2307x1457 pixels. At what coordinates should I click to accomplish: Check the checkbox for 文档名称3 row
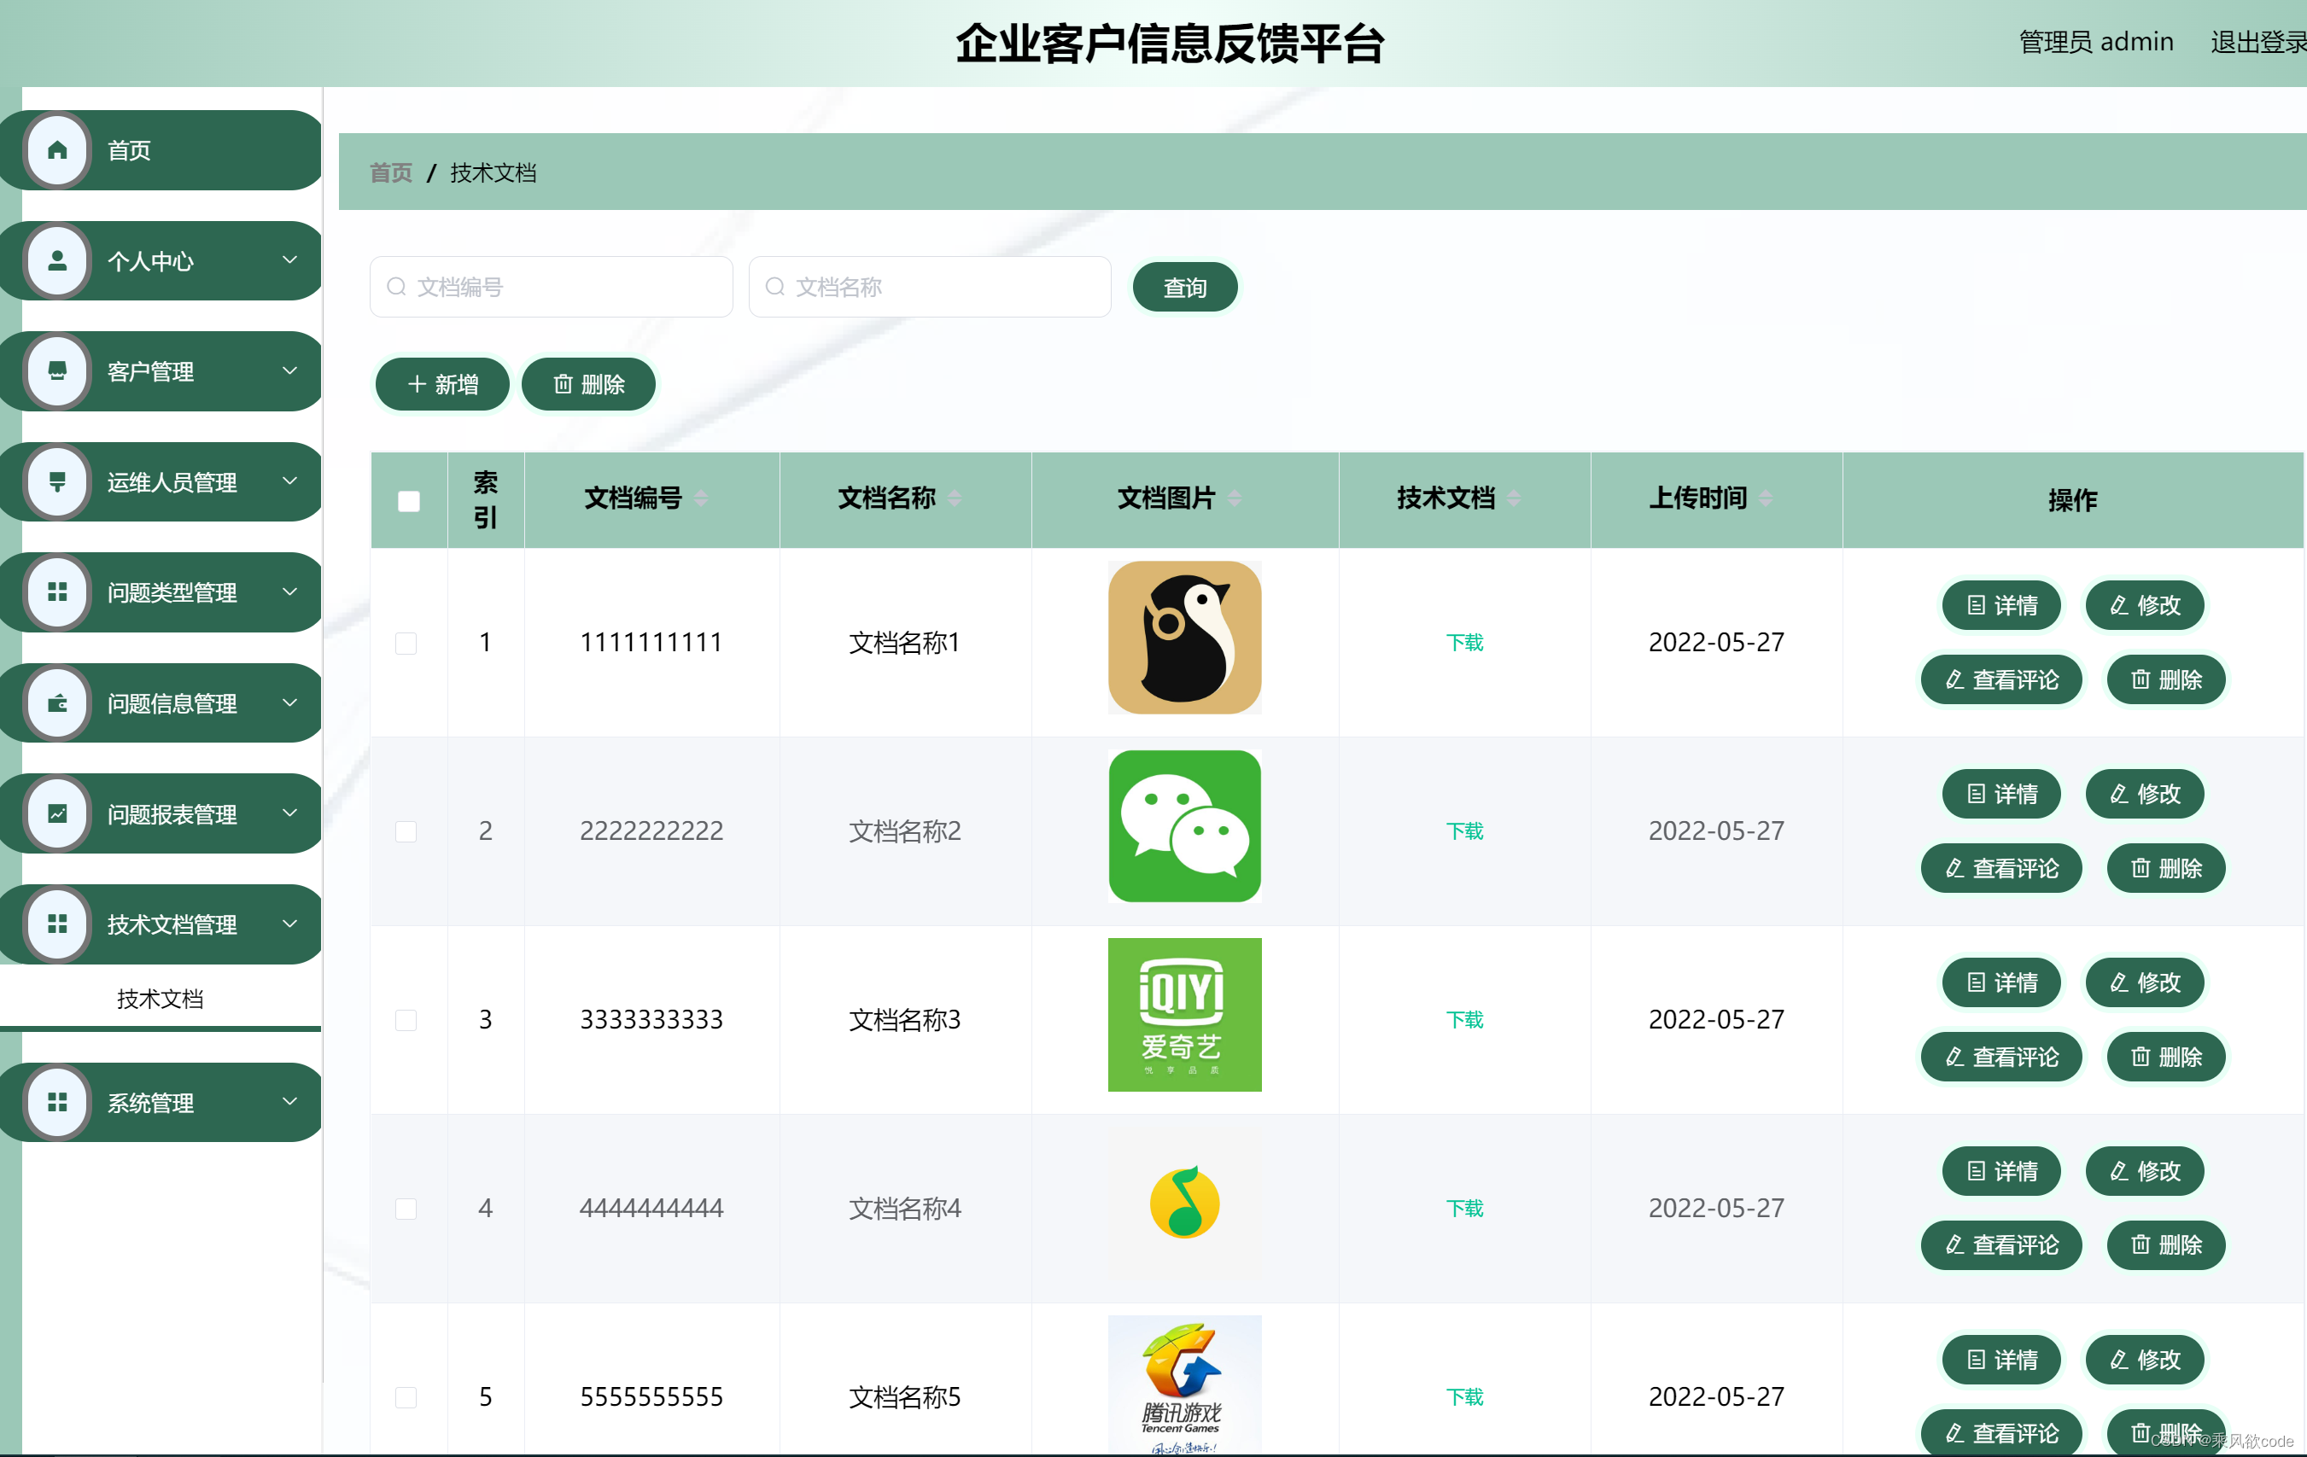(x=406, y=1020)
